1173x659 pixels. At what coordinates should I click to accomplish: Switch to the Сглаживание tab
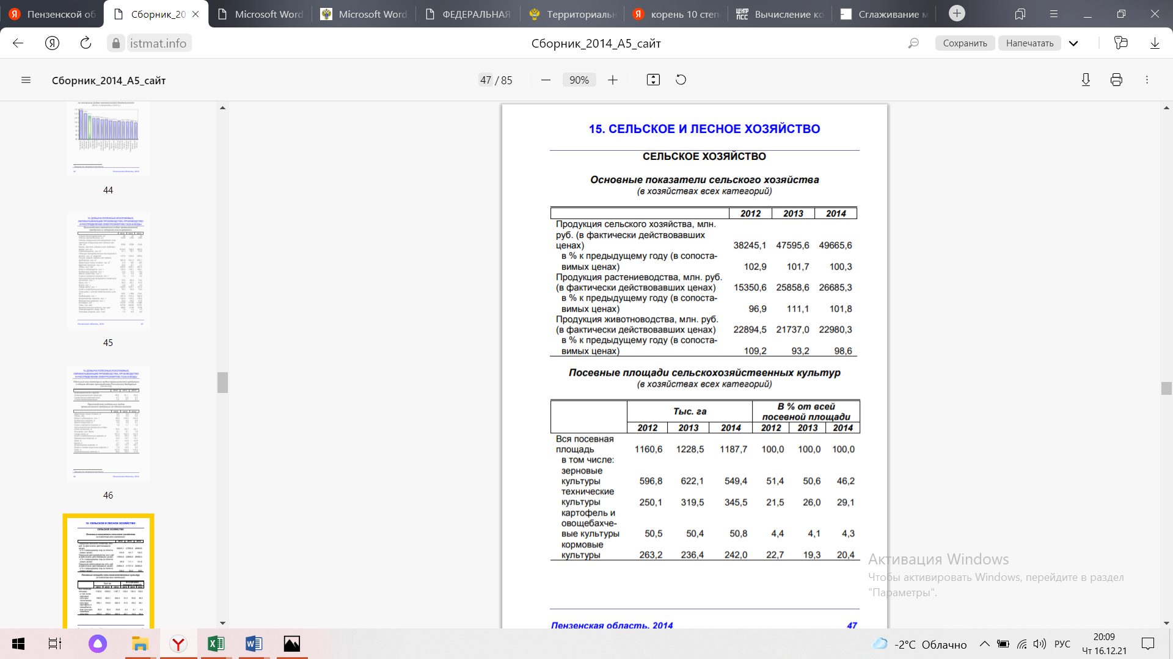pyautogui.click(x=883, y=14)
